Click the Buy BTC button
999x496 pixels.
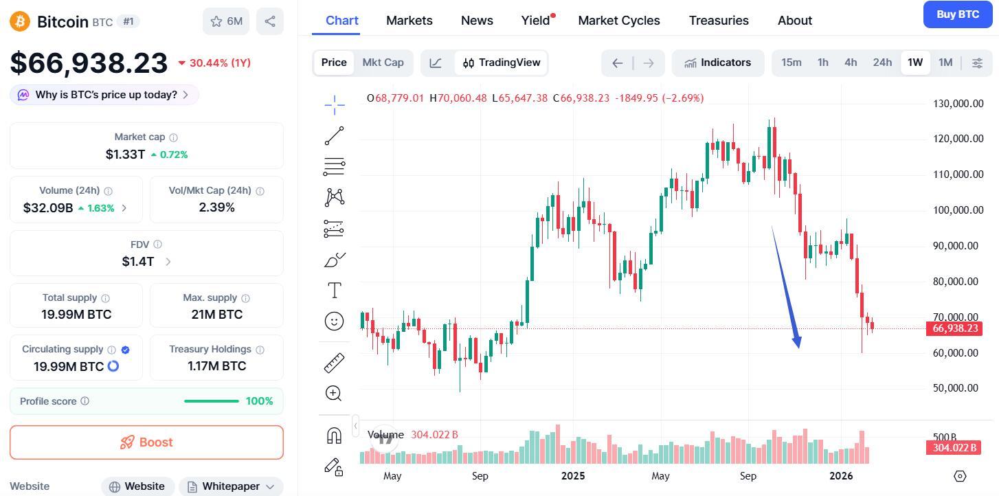point(957,14)
